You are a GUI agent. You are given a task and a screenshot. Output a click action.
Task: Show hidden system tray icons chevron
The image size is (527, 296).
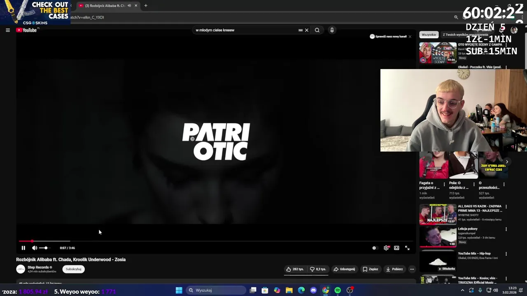[462, 290]
